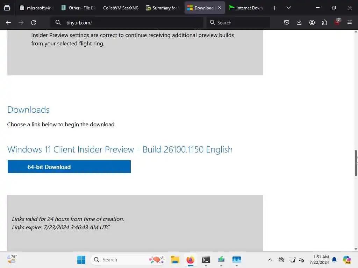Viewport: 358px width, 268px height.
Task: Open the green monitor taskbar app
Action: pos(221,260)
